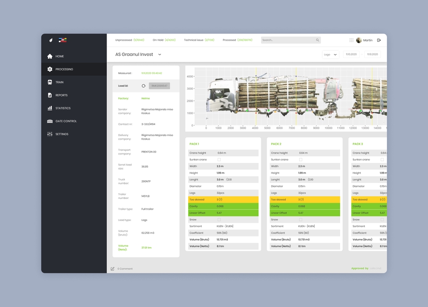Open the 11.10.2020 start date picker
This screenshot has width=428, height=307.
click(352, 54)
